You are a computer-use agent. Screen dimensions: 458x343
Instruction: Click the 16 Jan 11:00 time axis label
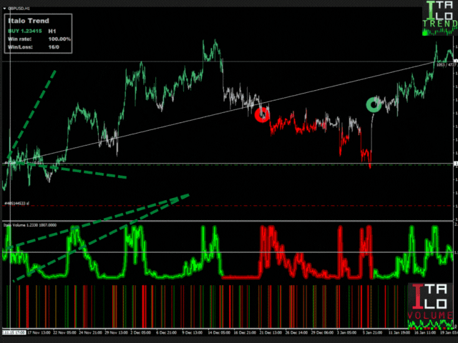pos(426,332)
